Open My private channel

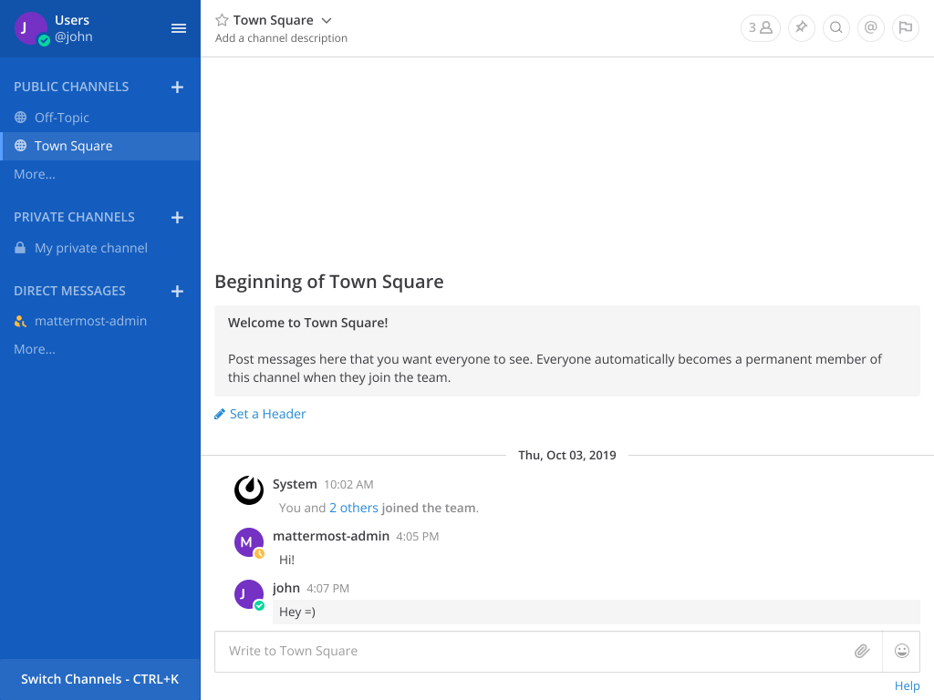(x=90, y=248)
